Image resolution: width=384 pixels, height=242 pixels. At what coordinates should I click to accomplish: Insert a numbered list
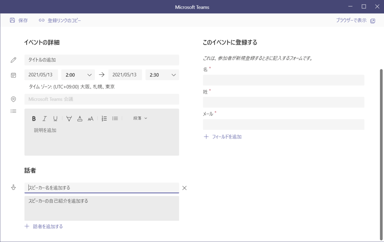coord(104,118)
